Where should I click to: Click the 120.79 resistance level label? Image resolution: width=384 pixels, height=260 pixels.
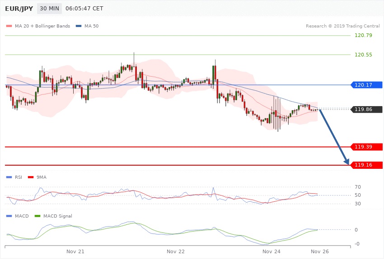click(363, 35)
